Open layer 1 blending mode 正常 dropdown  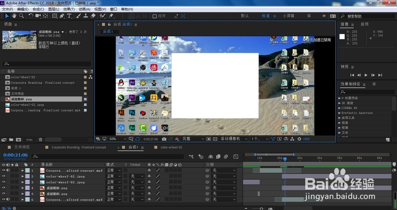click(114, 170)
